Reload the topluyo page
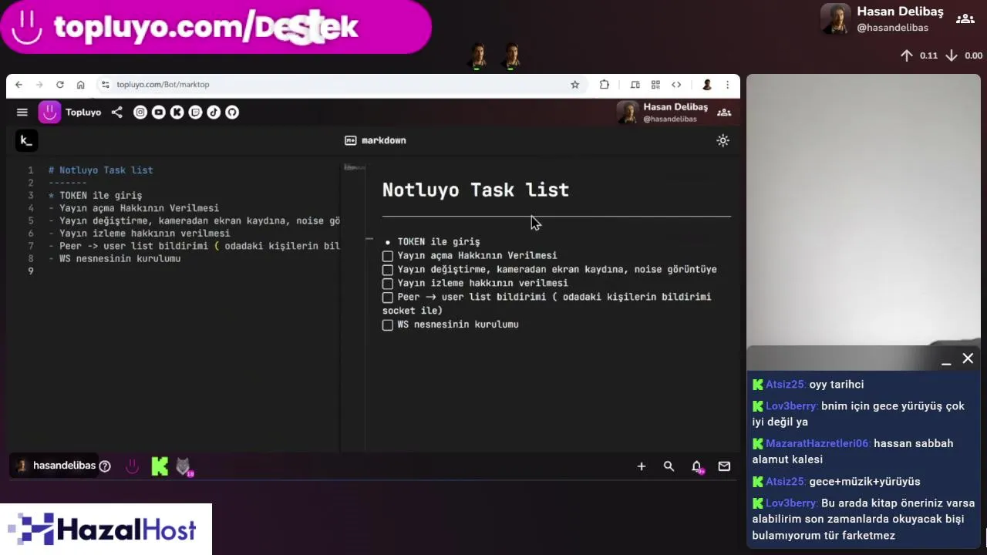This screenshot has height=555, width=987. [60, 85]
